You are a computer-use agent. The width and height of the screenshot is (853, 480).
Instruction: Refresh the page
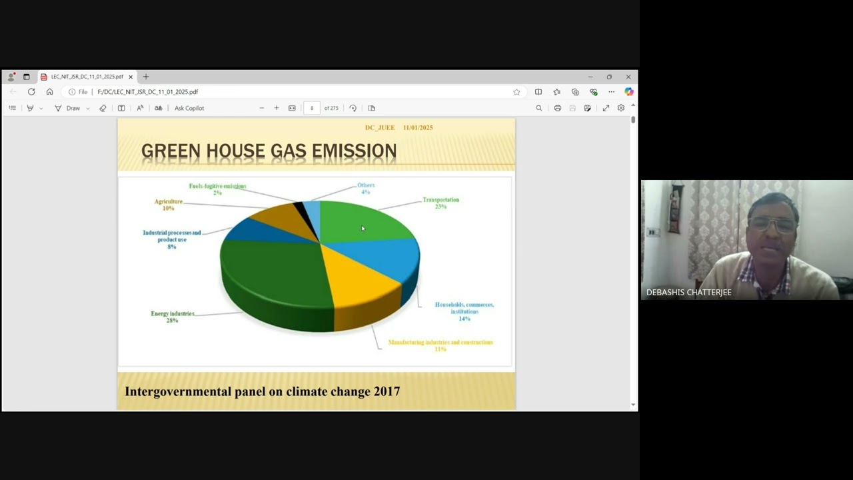click(31, 92)
